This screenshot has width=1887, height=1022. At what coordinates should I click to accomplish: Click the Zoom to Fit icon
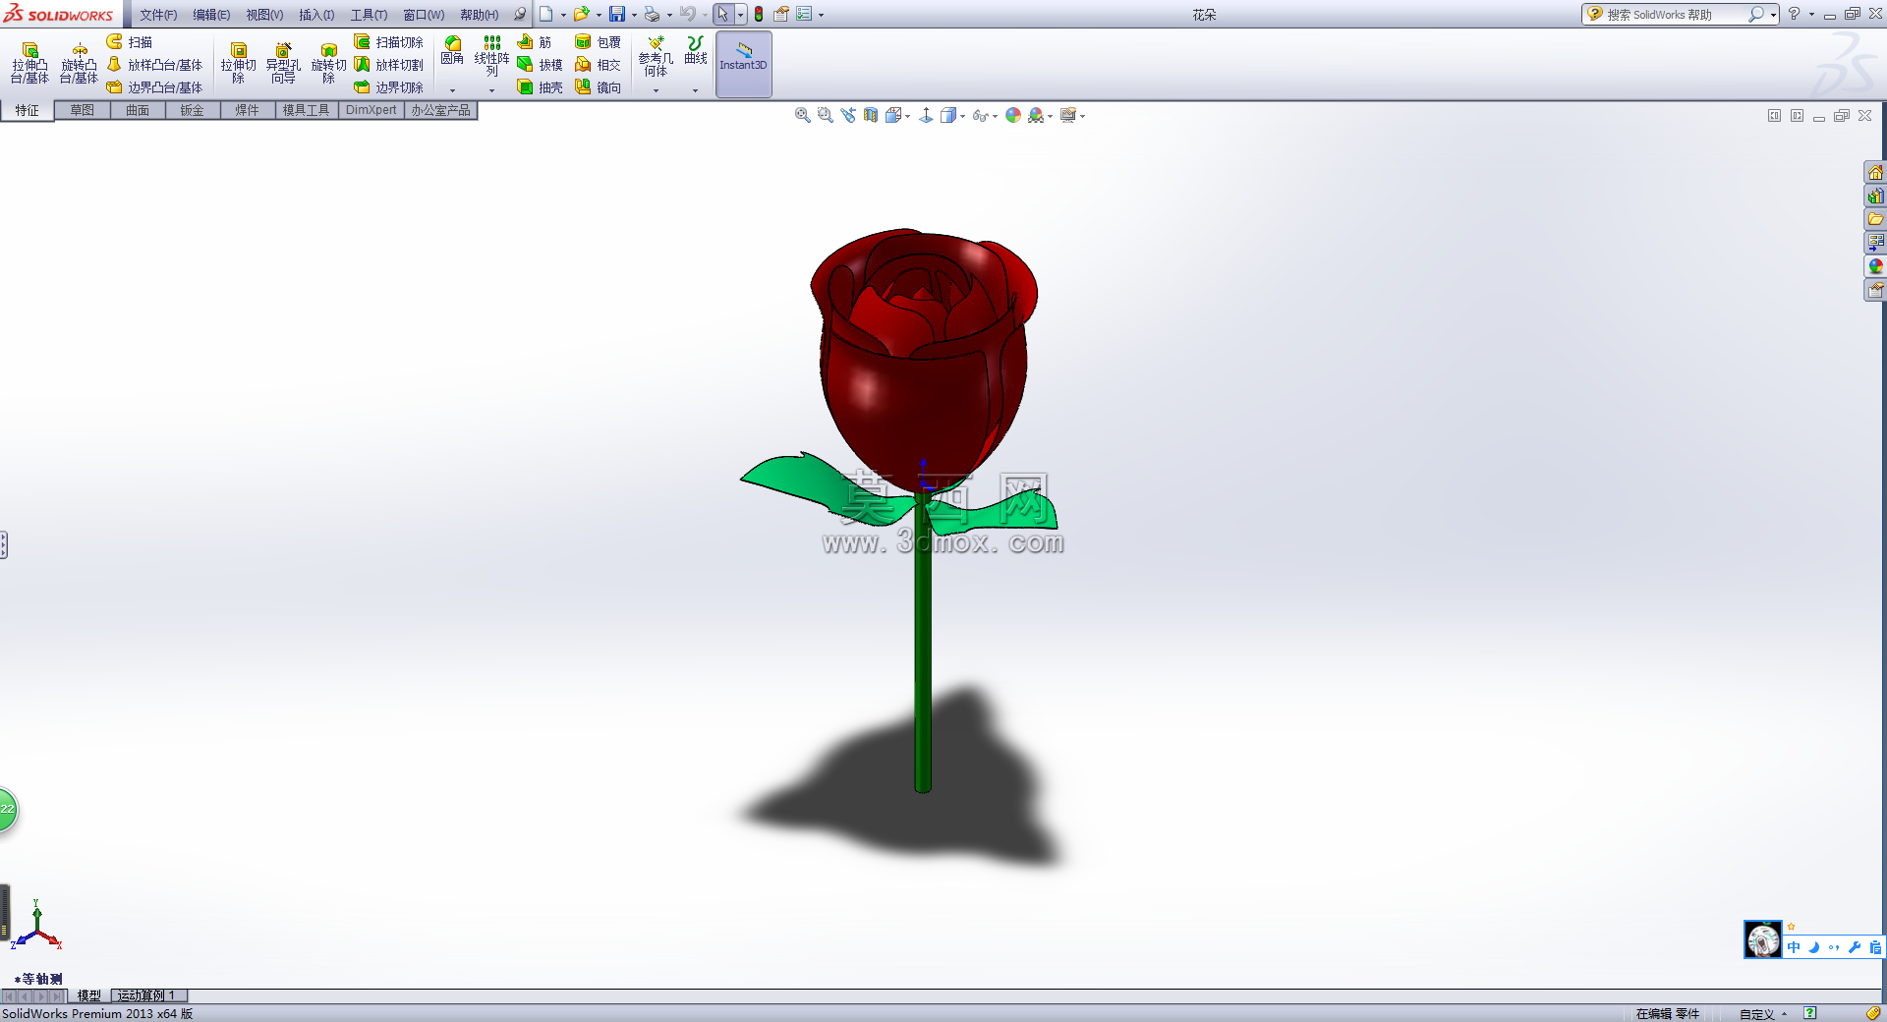click(803, 116)
